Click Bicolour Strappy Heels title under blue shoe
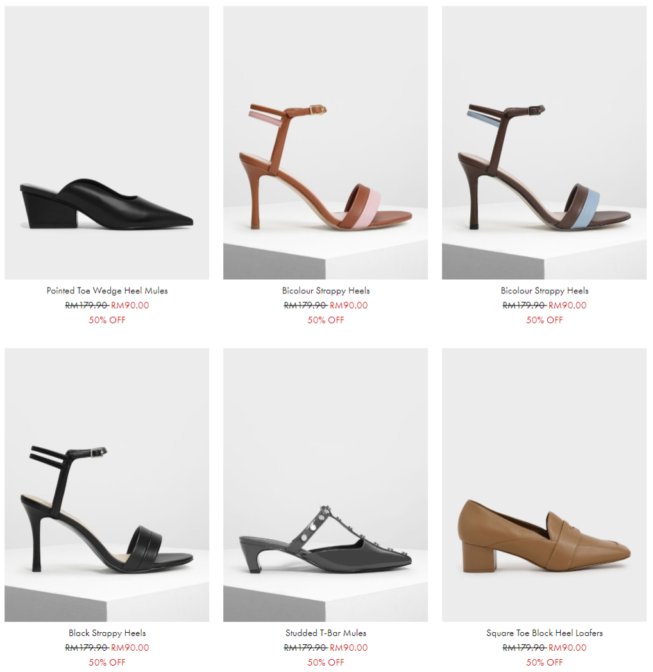The image size is (653, 672). [x=545, y=291]
